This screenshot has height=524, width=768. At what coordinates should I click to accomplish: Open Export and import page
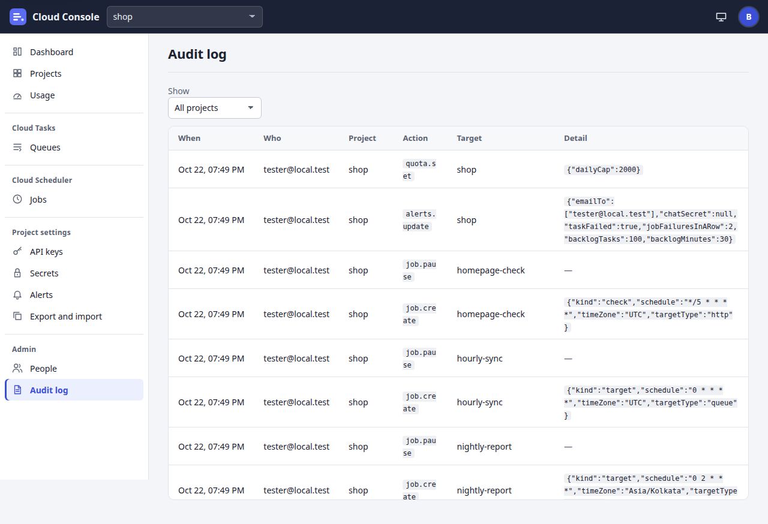(74, 317)
